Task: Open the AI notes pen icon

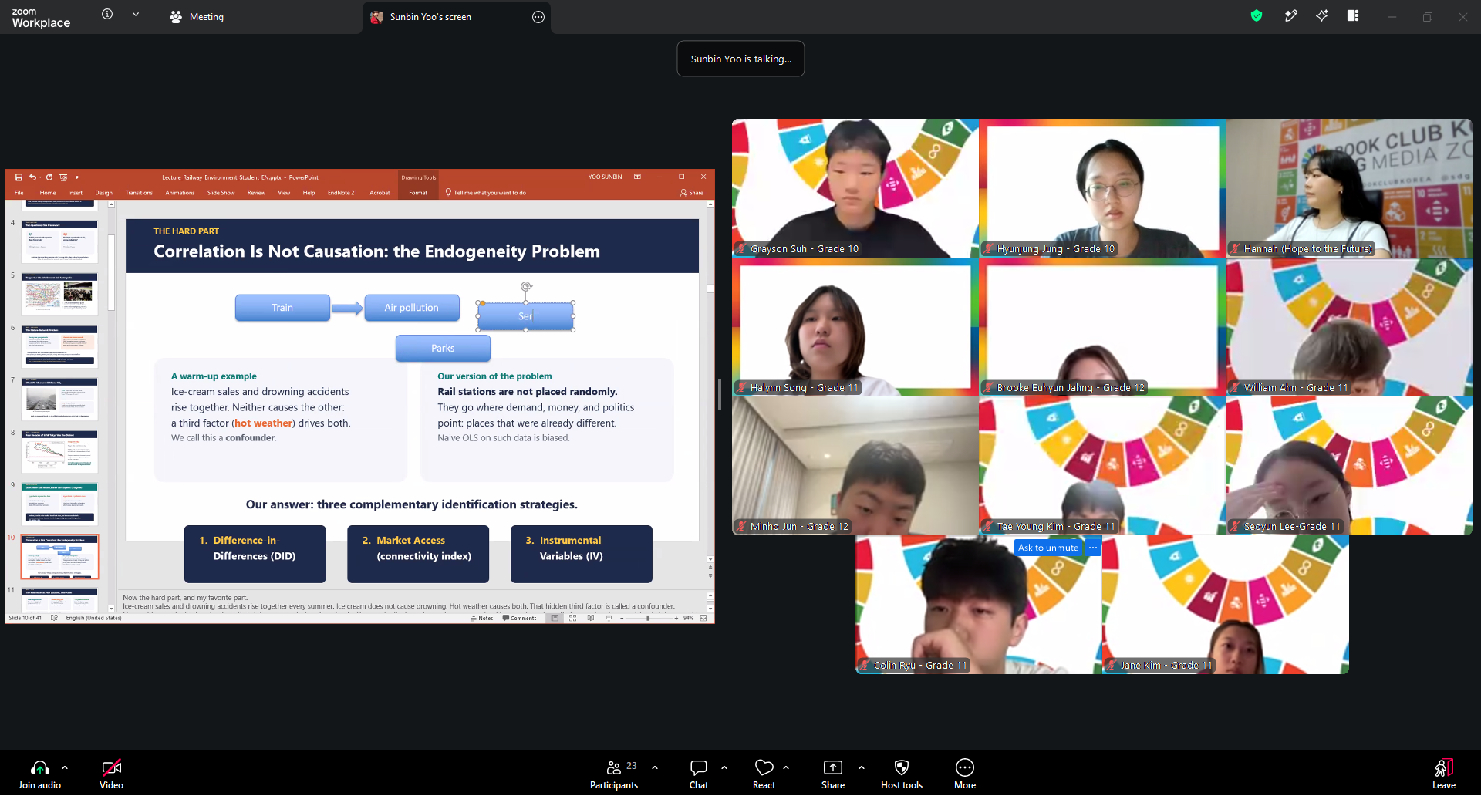Action: pos(1290,15)
